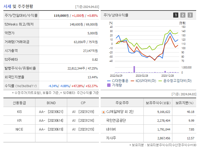Switch to chart tab 2
The height and width of the screenshot is (149, 199).
pos(183,15)
